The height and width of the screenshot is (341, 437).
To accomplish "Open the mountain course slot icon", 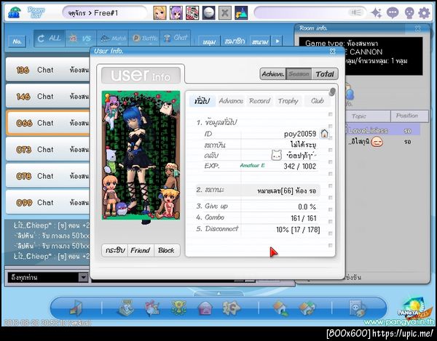I will [241, 13].
